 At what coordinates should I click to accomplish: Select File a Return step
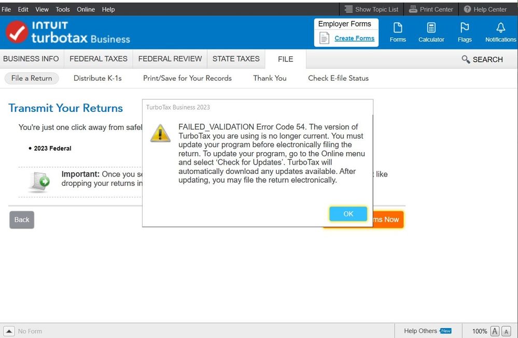click(x=32, y=78)
